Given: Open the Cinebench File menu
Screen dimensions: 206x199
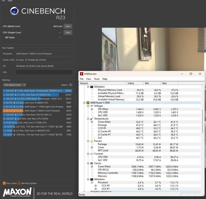Looking at the screenshot, I should click(3, 1).
